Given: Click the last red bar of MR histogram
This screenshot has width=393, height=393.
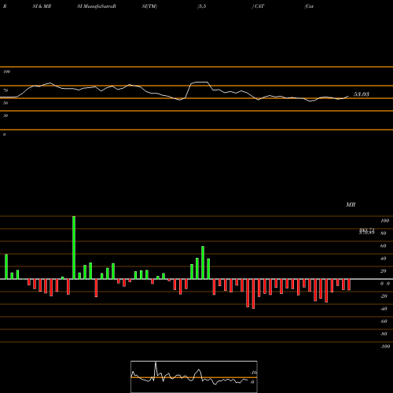Looking at the screenshot, I should (x=349, y=285).
